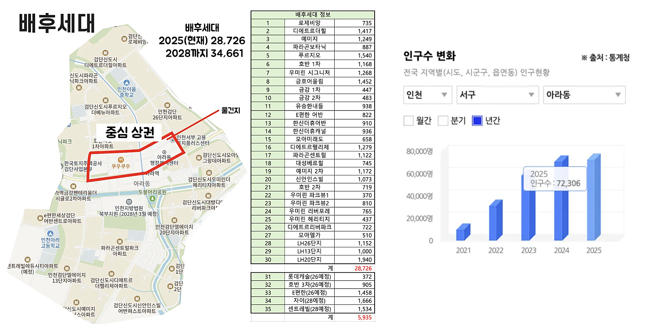Click the 디에트르더힐 table cell
This screenshot has height=324, width=653.
(x=309, y=31)
